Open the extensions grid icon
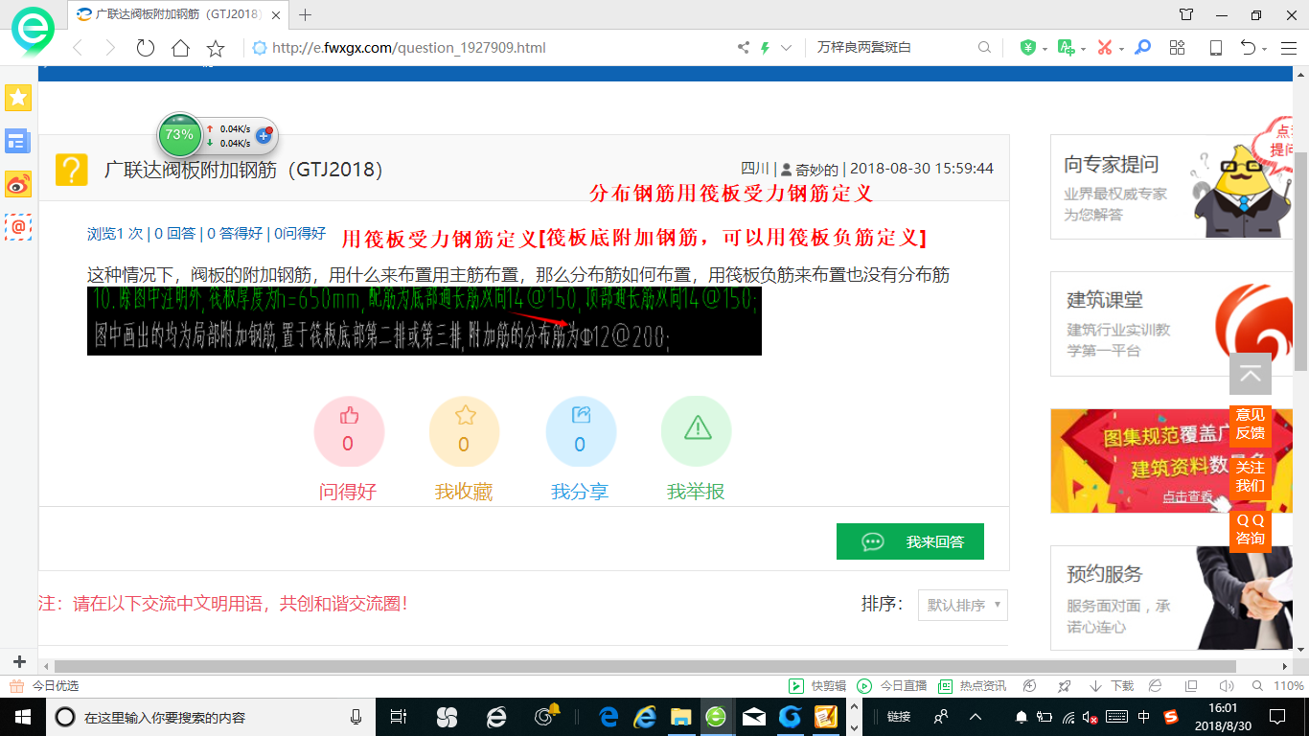 click(x=1178, y=48)
